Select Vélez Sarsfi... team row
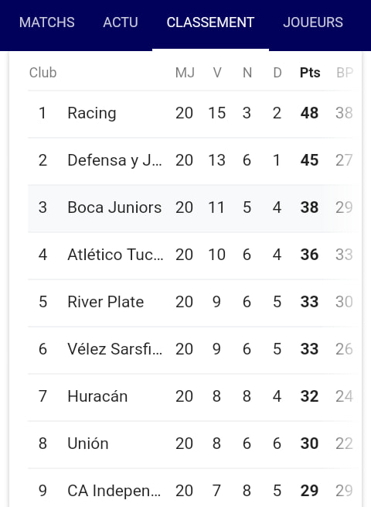The image size is (371, 507). click(x=194, y=350)
